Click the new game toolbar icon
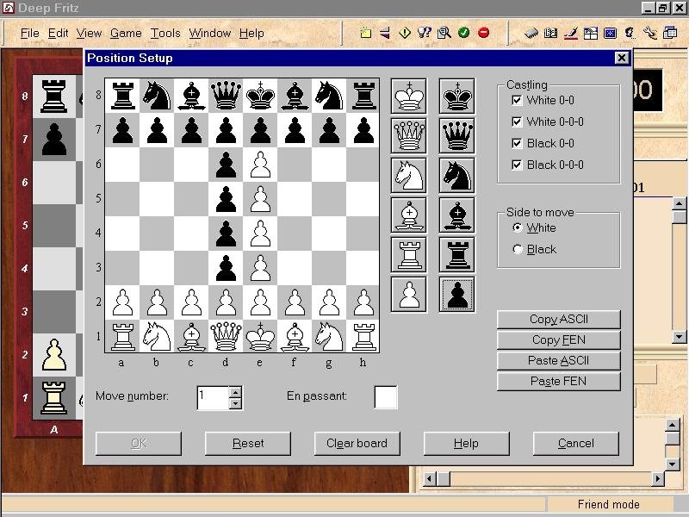This screenshot has width=689, height=517. click(x=365, y=33)
